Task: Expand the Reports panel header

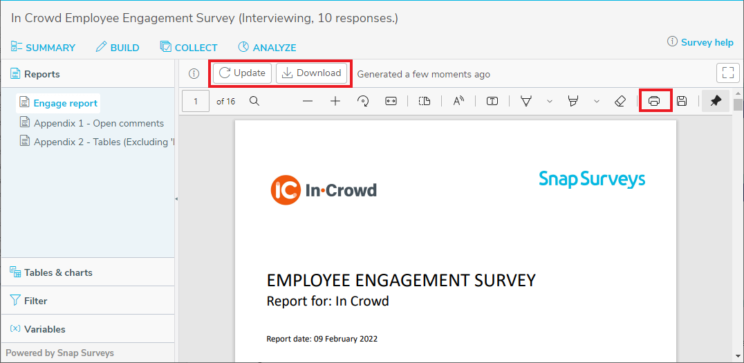Action: [x=88, y=74]
